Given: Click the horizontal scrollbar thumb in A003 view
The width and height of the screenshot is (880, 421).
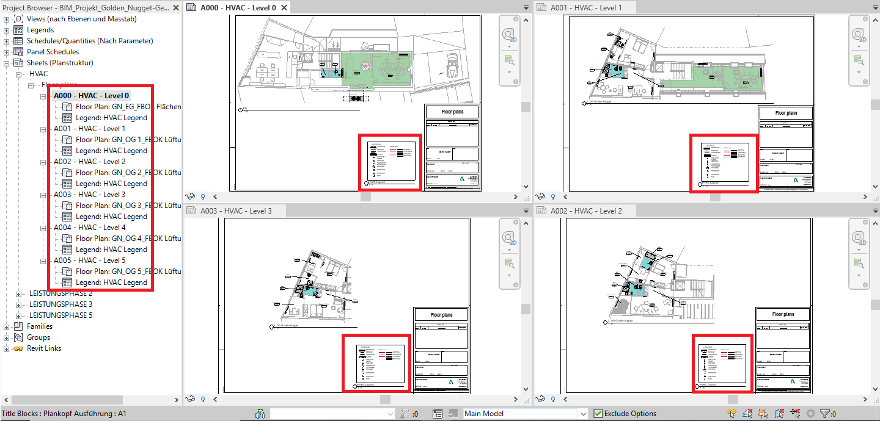Looking at the screenshot, I should tap(385, 400).
